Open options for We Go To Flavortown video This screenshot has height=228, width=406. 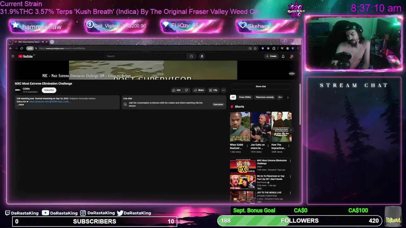pos(290,176)
